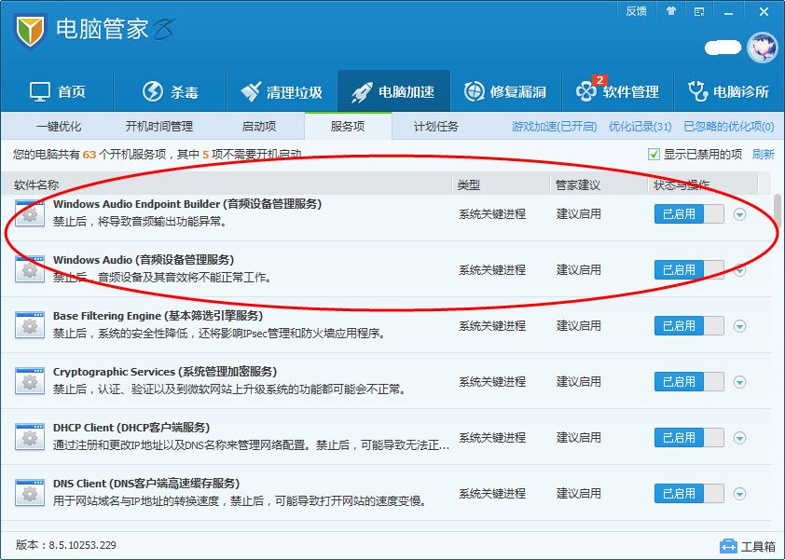Click the 软件名称 column header

(x=36, y=185)
